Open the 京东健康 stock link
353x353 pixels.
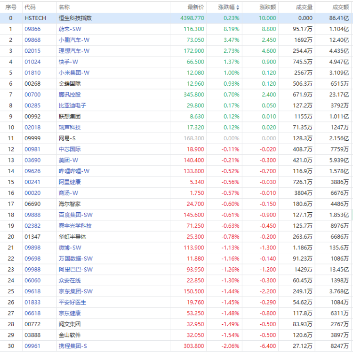[x=70, y=313]
